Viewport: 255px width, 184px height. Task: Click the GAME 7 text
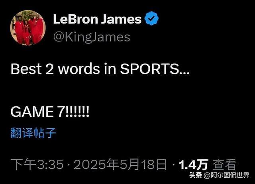coord(38,112)
